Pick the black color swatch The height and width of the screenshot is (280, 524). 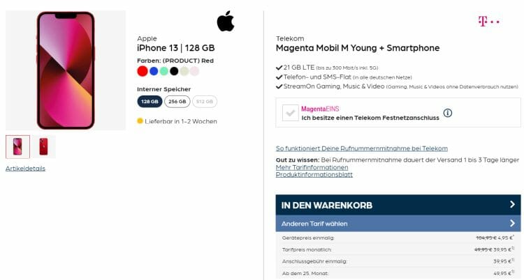tap(174, 71)
